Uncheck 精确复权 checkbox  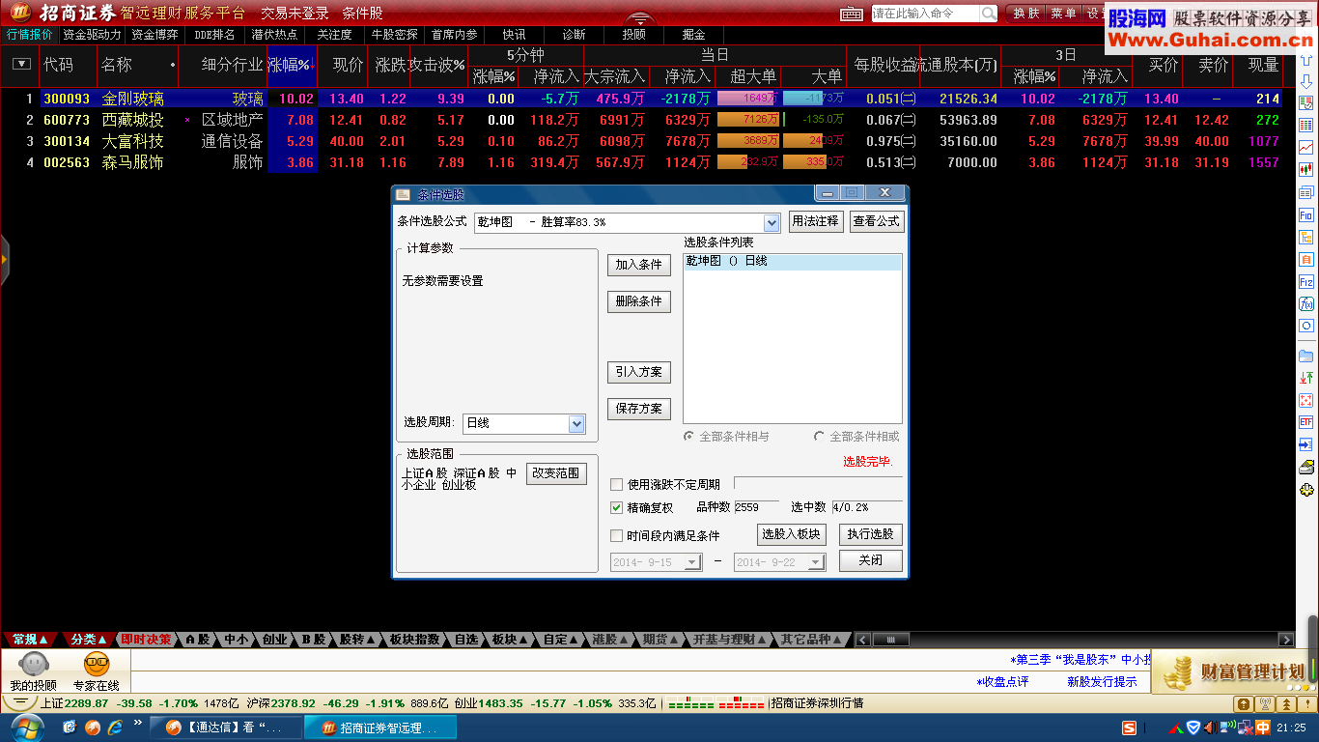tap(617, 507)
